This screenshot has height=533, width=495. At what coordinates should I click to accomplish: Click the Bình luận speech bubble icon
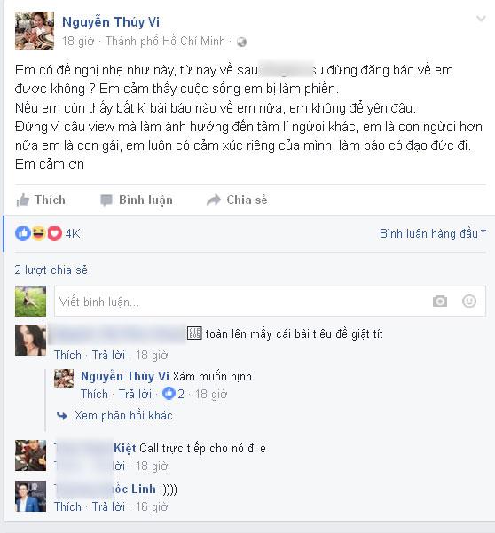tap(106, 200)
